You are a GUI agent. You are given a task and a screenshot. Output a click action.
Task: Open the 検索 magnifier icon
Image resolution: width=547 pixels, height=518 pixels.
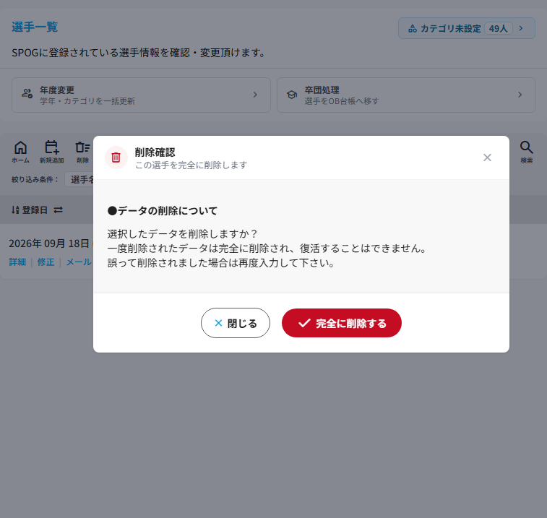click(x=527, y=152)
